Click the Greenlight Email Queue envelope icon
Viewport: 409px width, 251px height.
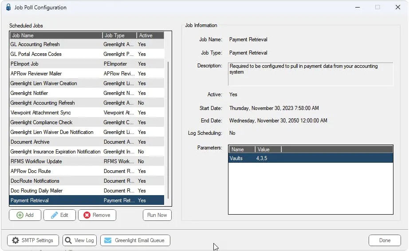[108, 240]
